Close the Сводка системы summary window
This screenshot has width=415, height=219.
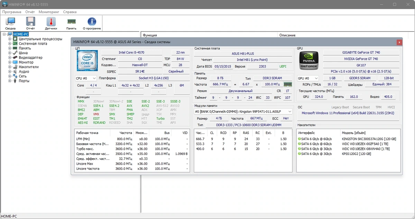(399, 42)
